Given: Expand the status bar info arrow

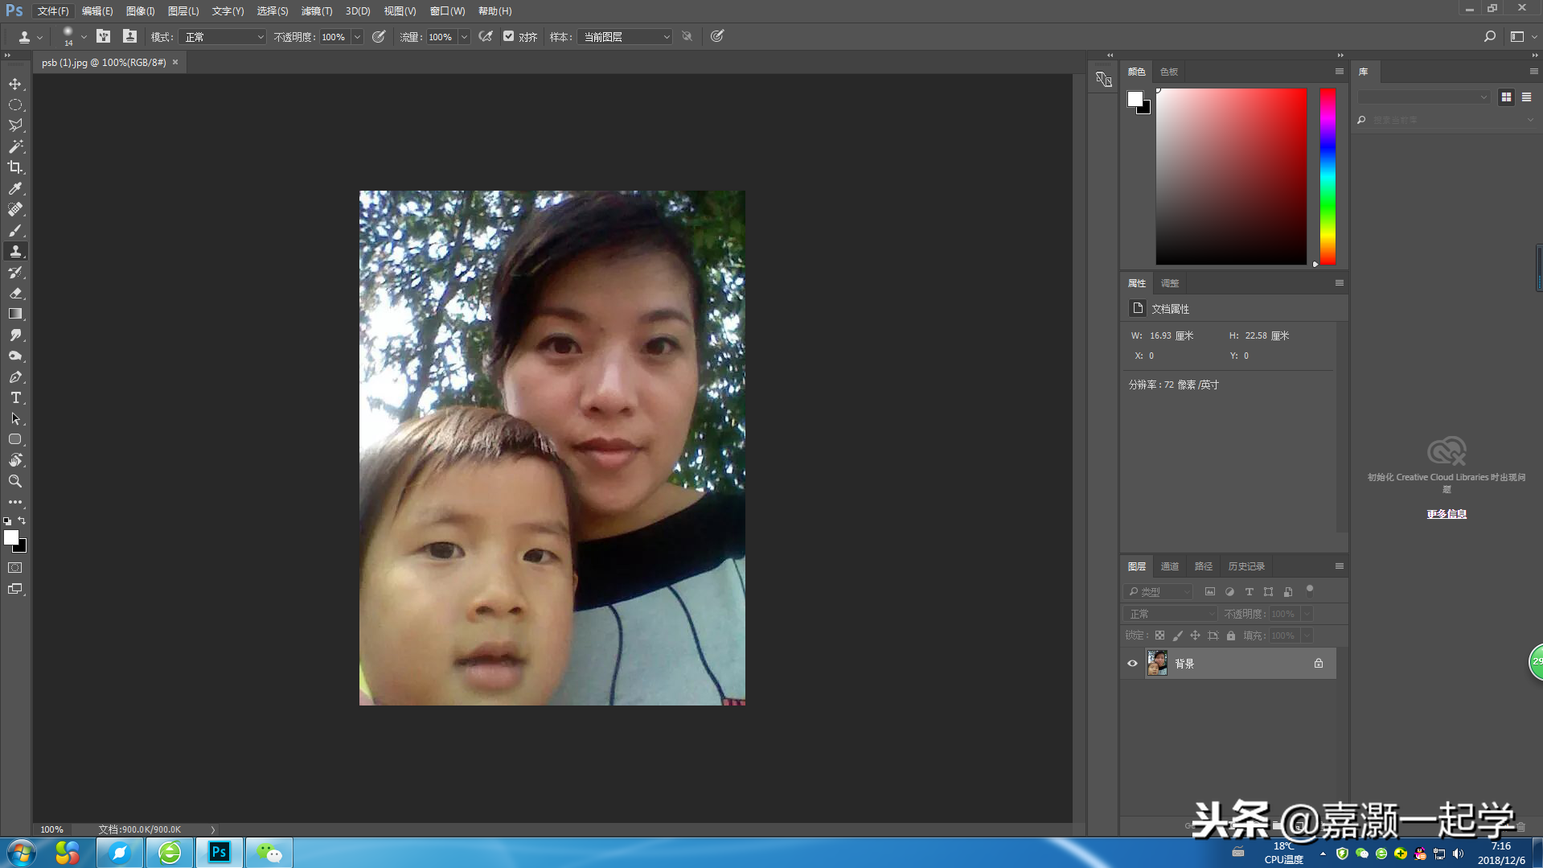Looking at the screenshot, I should (x=213, y=829).
